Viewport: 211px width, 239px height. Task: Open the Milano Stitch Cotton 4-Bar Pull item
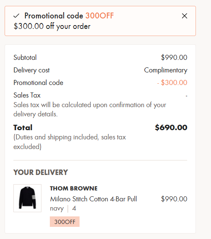click(93, 199)
